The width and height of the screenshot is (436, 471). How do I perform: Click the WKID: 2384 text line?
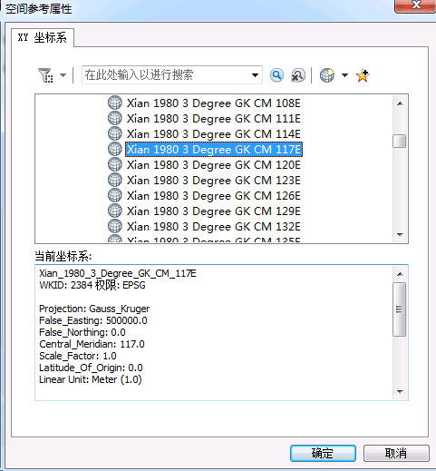pyautogui.click(x=92, y=285)
